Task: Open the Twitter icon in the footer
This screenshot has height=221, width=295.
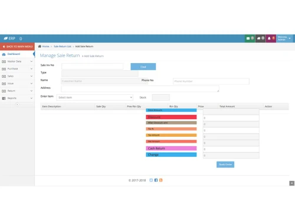Action: (151, 180)
